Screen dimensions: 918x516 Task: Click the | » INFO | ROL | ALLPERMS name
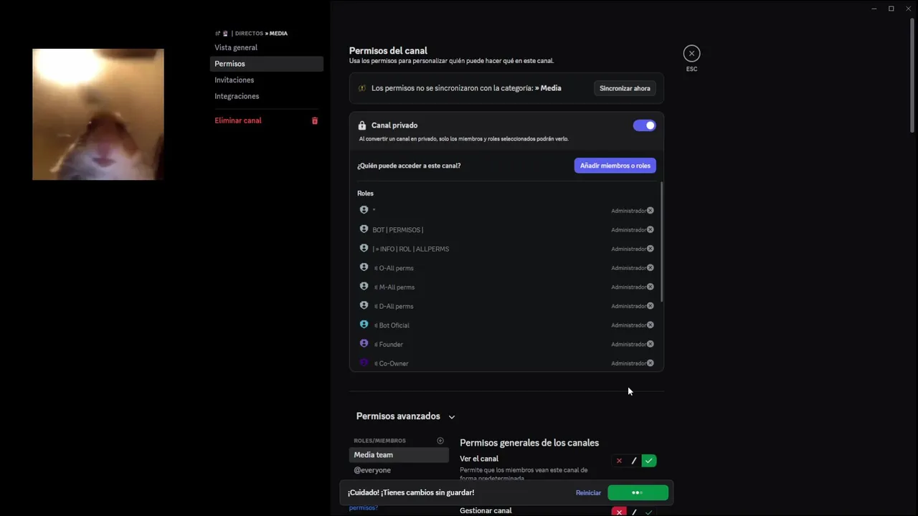pyautogui.click(x=410, y=249)
